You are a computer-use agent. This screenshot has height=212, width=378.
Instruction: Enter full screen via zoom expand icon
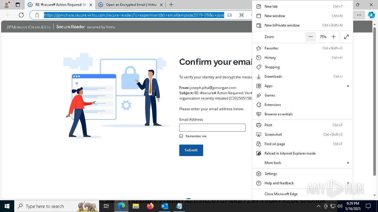point(346,37)
